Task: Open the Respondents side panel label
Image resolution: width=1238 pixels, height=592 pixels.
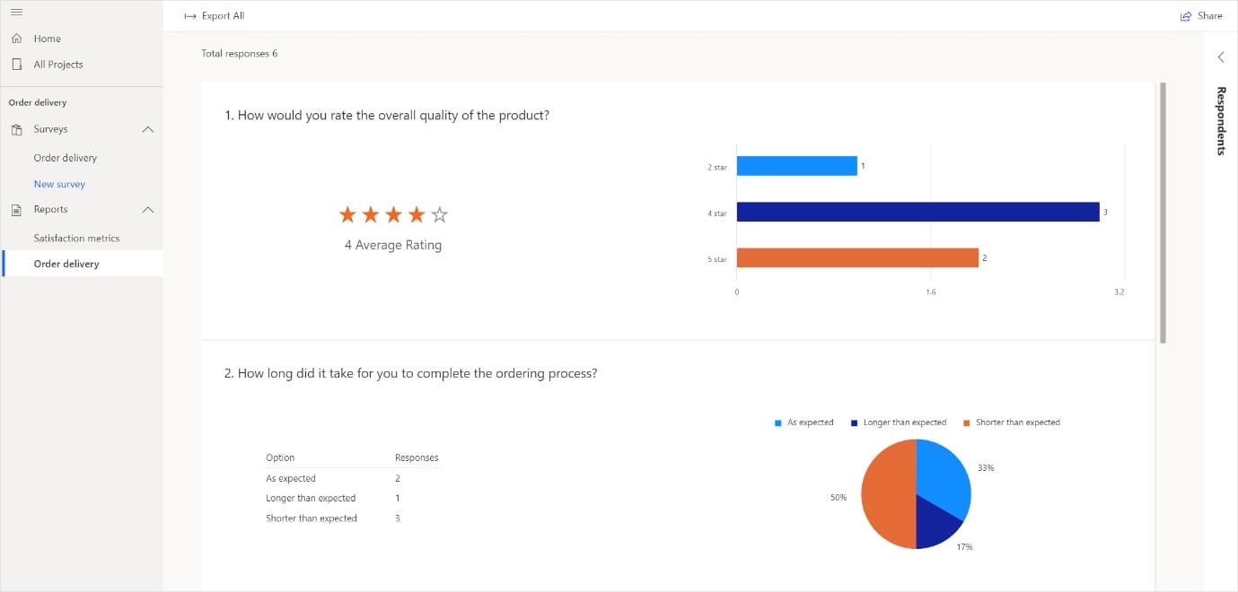Action: pos(1221,121)
